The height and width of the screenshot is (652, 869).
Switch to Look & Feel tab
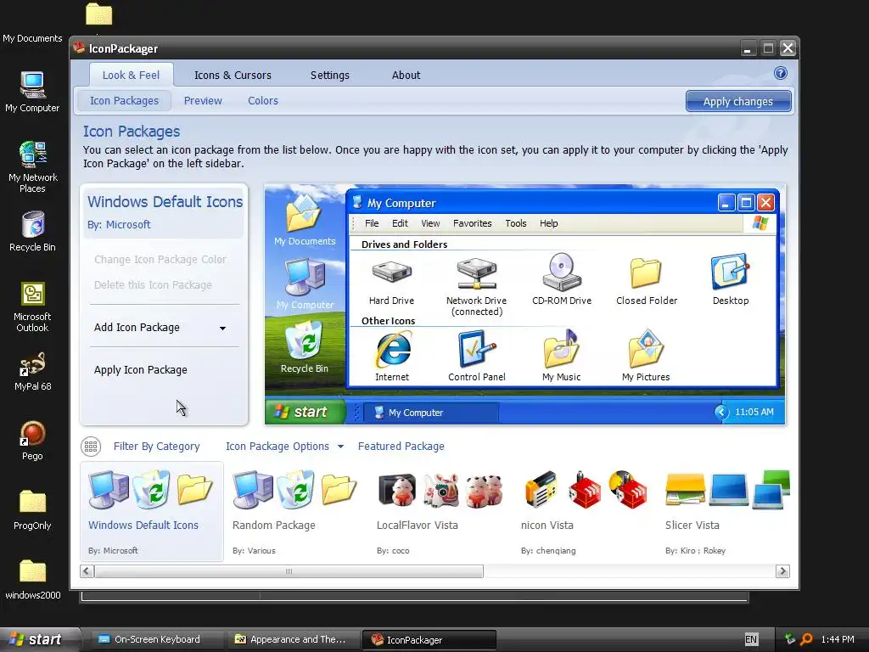131,75
